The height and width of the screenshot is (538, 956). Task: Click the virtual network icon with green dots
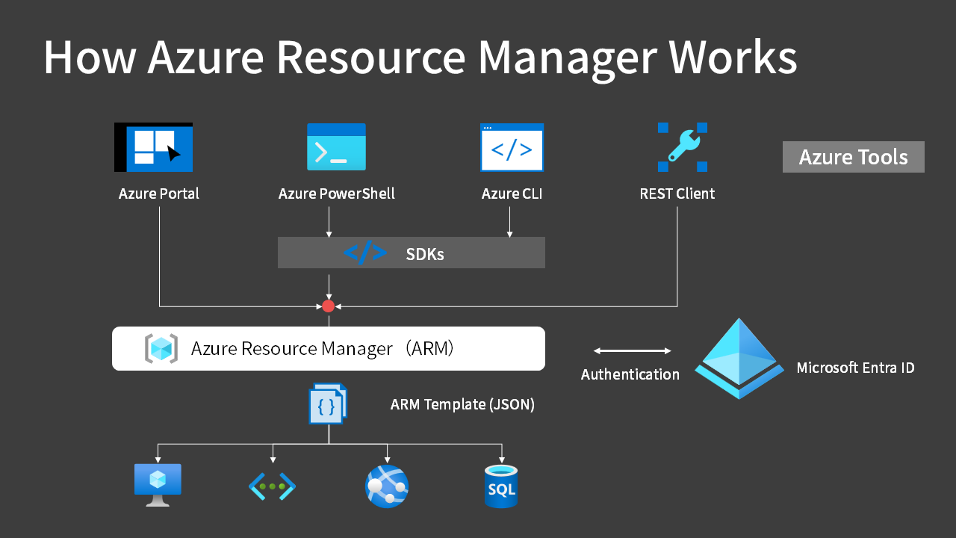click(273, 486)
